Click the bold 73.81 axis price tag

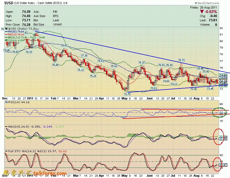click(223, 83)
